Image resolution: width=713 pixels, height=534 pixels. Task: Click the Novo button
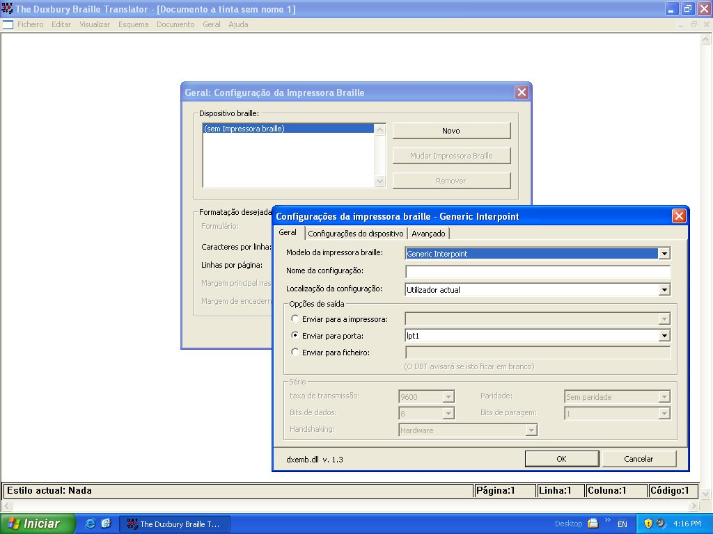tap(451, 131)
